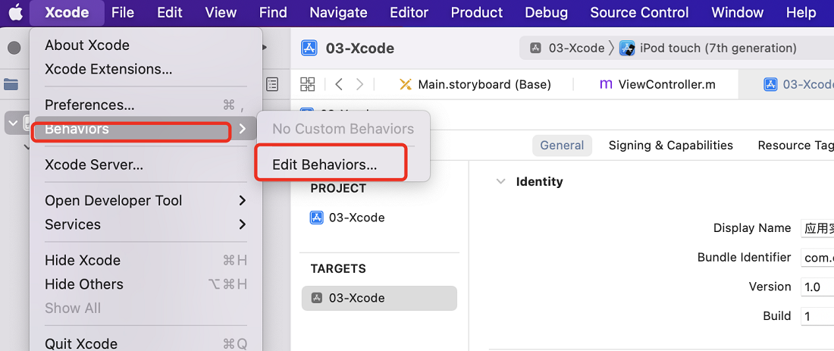
Task: Open the Navigate menu
Action: pyautogui.click(x=338, y=13)
